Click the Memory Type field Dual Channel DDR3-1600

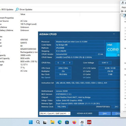coord(88,104)
